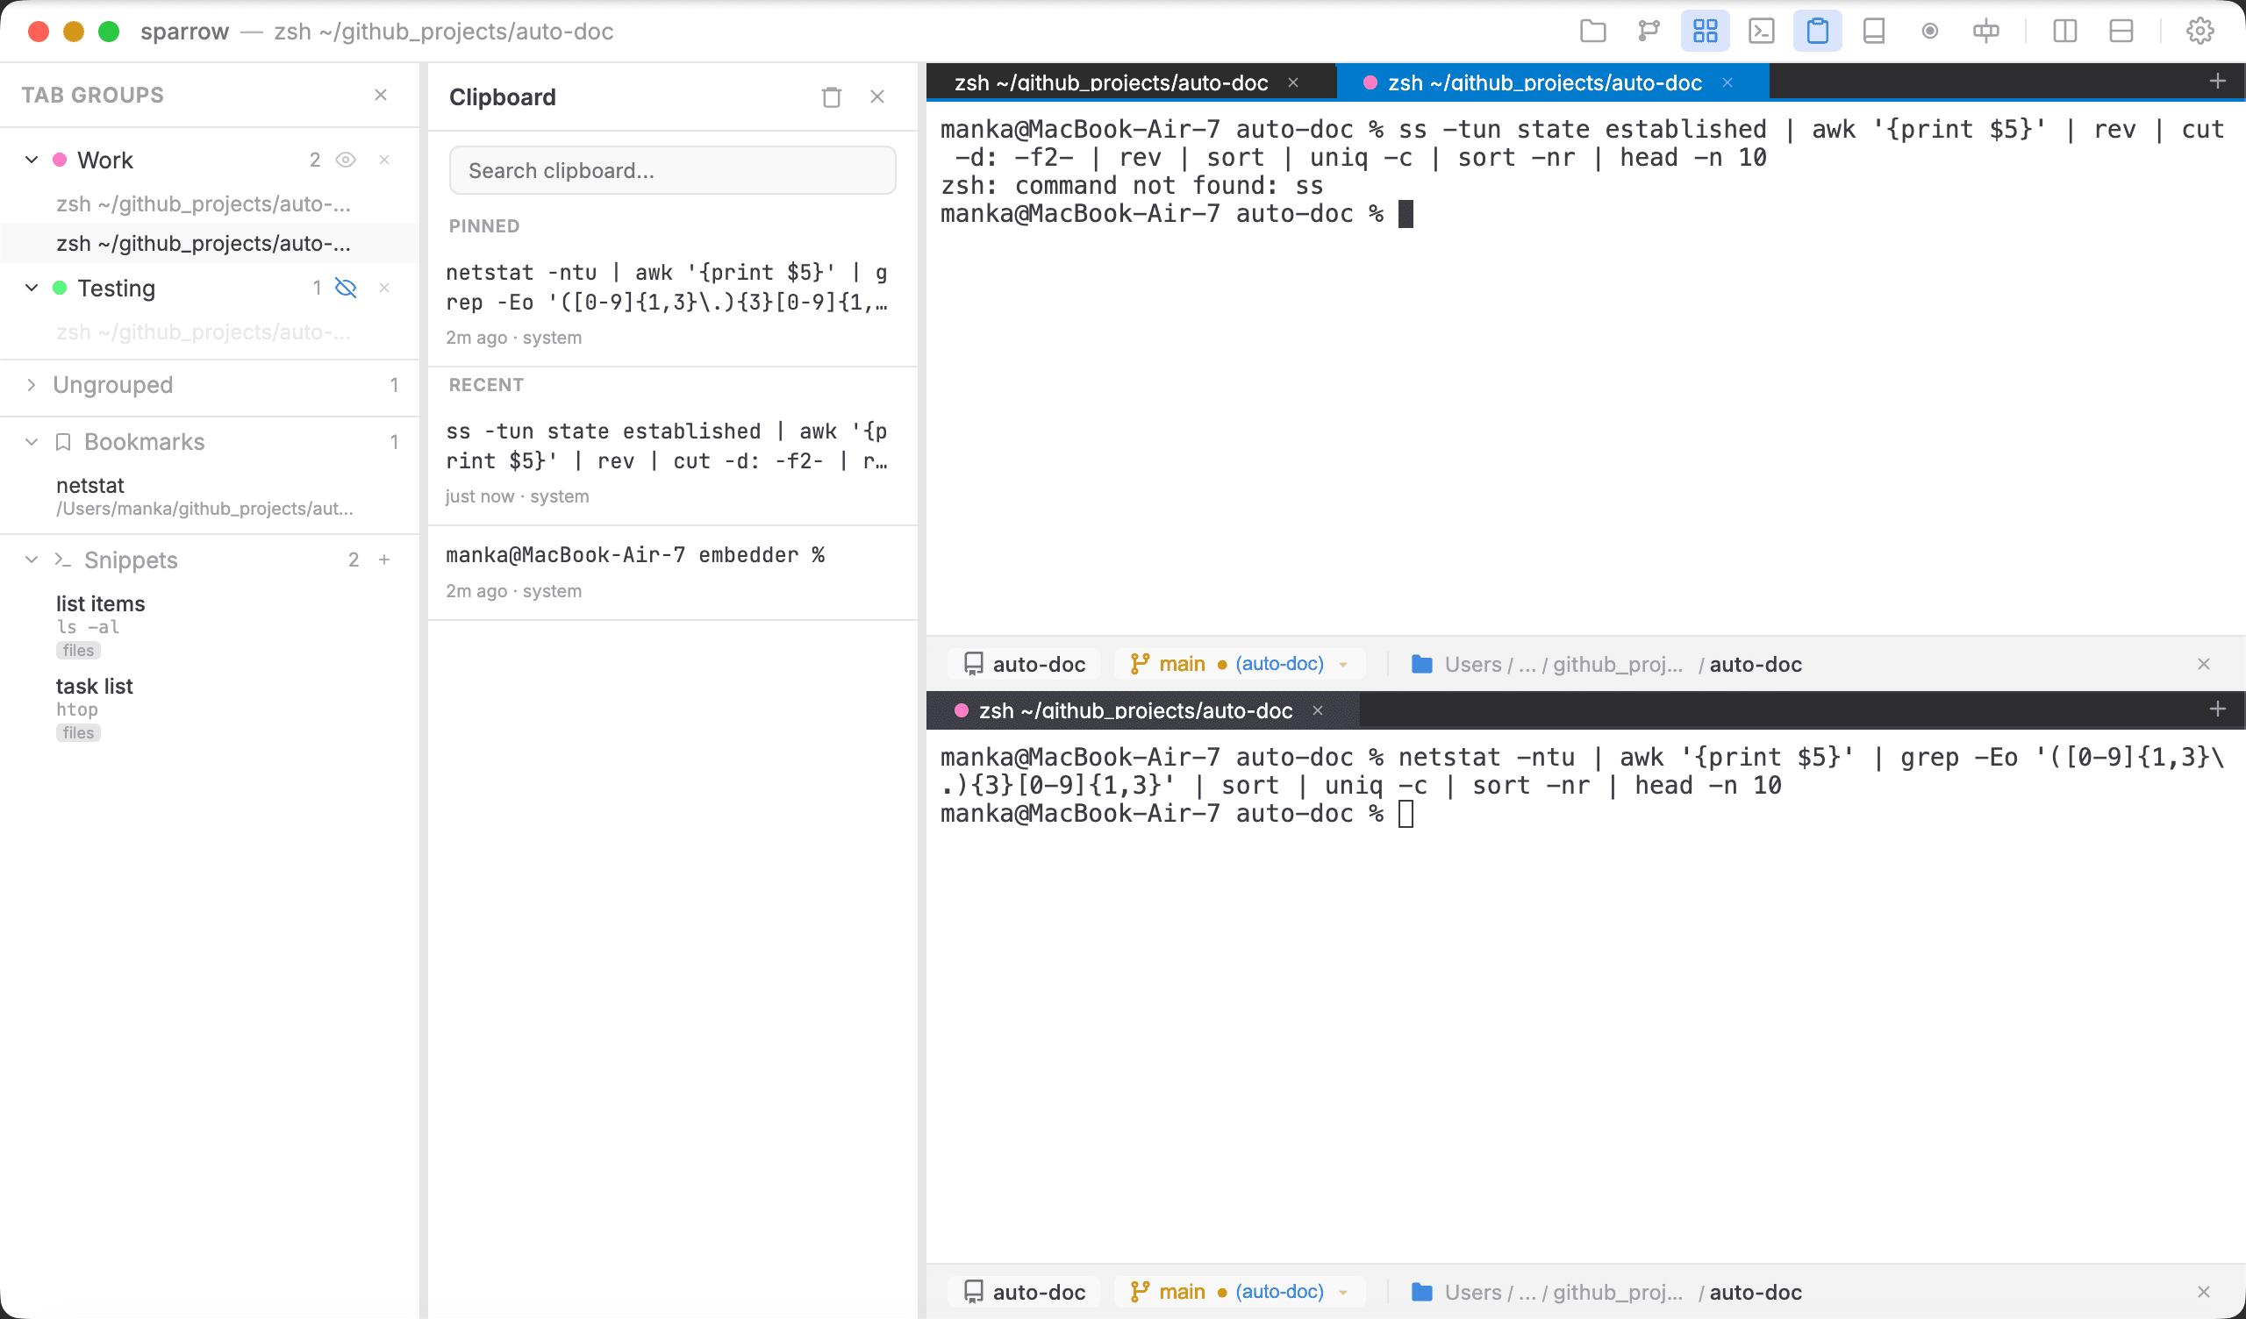Image resolution: width=2246 pixels, height=1319 pixels.
Task: Select the git branch icon in the toolbar
Action: 1646,32
